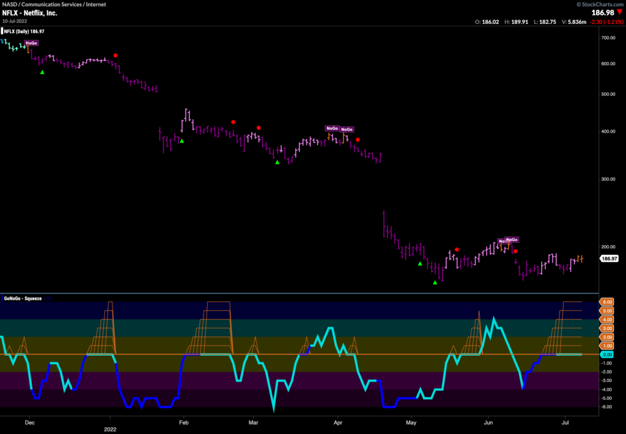Click the cyan 0.00 oscillator value tag
626x434 pixels.
tap(606, 355)
